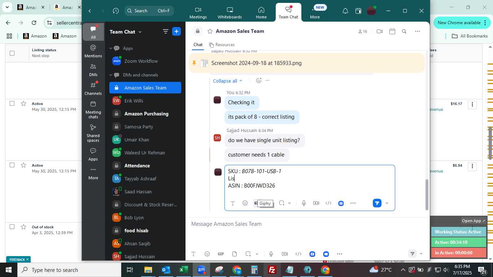Send the edited SKU message
The image size is (493, 277).
point(377,203)
